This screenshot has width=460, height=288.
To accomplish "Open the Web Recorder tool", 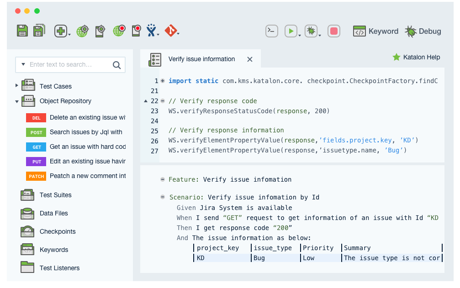I will pyautogui.click(x=119, y=31).
